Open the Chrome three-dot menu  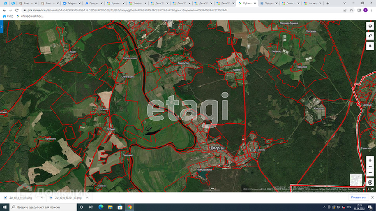point(372,10)
